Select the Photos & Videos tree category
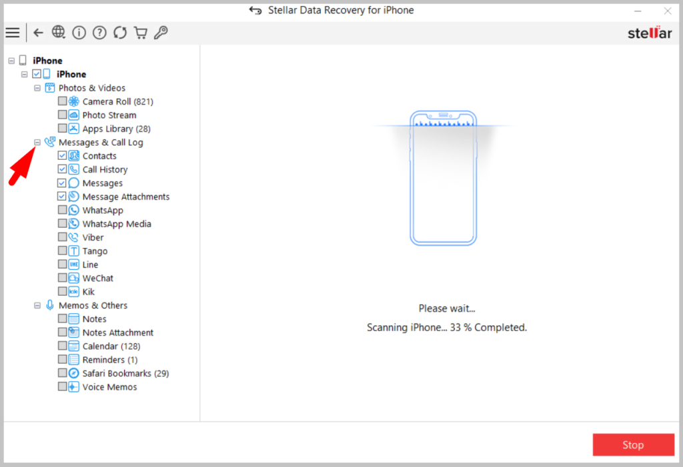The image size is (683, 467). click(92, 88)
